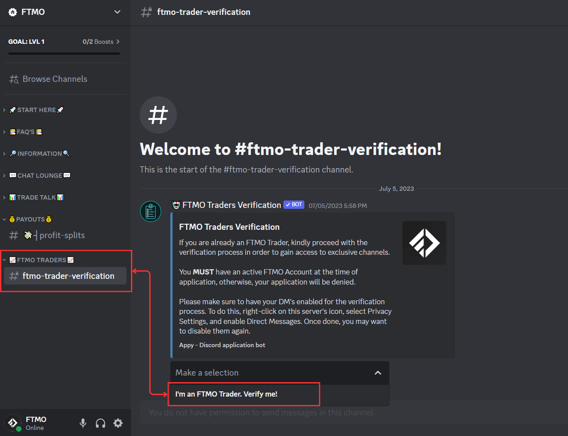Click the July 5, 2023 date divider
The width and height of the screenshot is (568, 436).
pos(396,189)
